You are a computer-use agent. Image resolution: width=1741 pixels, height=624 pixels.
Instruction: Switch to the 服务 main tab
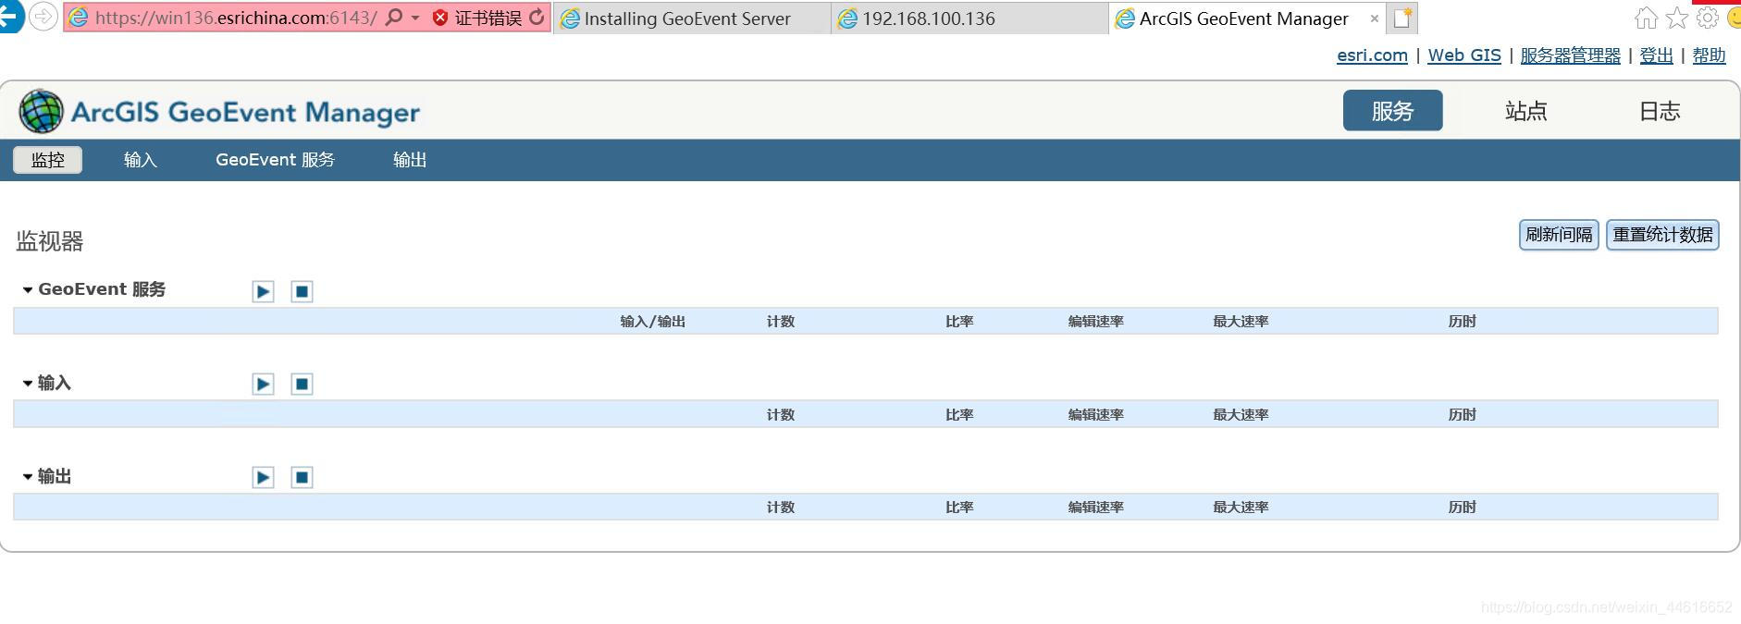click(1392, 111)
